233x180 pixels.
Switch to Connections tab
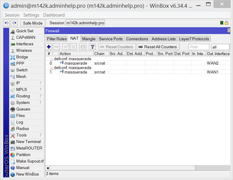(137, 39)
